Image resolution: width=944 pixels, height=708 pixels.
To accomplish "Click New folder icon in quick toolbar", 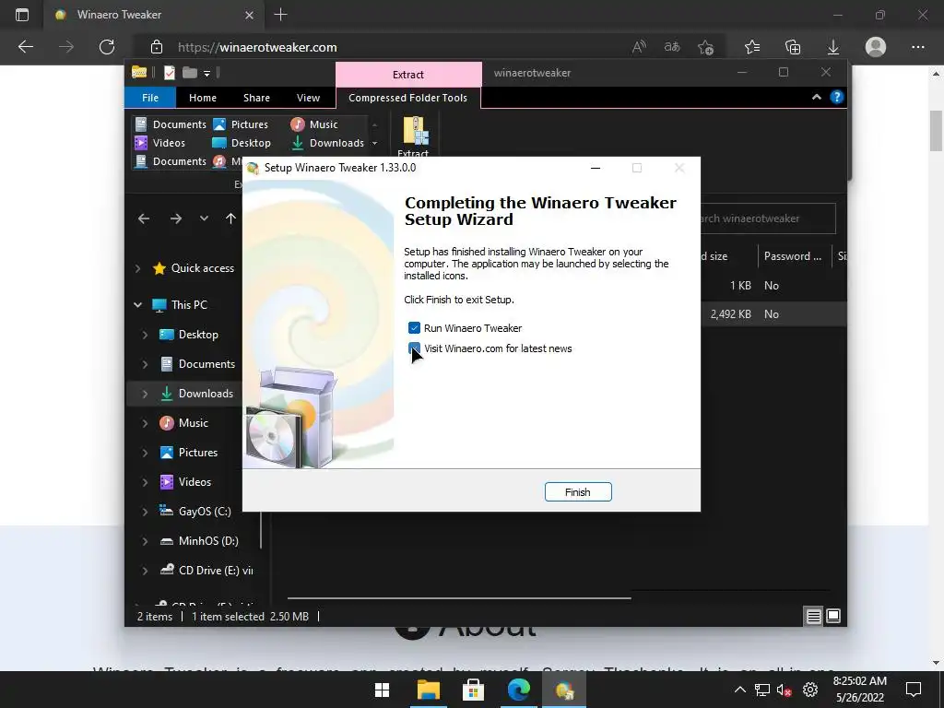I will pyautogui.click(x=190, y=73).
